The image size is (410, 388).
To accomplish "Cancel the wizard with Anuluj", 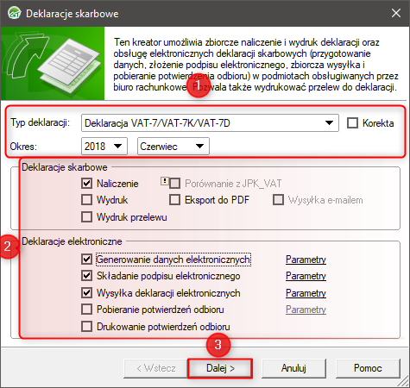I will 293,368.
